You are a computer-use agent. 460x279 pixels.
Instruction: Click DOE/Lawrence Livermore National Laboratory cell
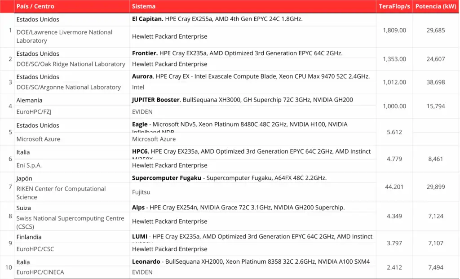point(64,36)
